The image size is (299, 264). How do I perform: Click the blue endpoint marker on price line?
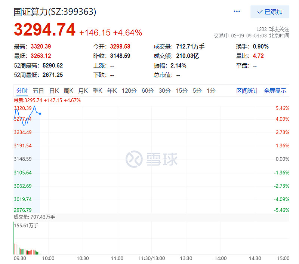(x=40, y=114)
